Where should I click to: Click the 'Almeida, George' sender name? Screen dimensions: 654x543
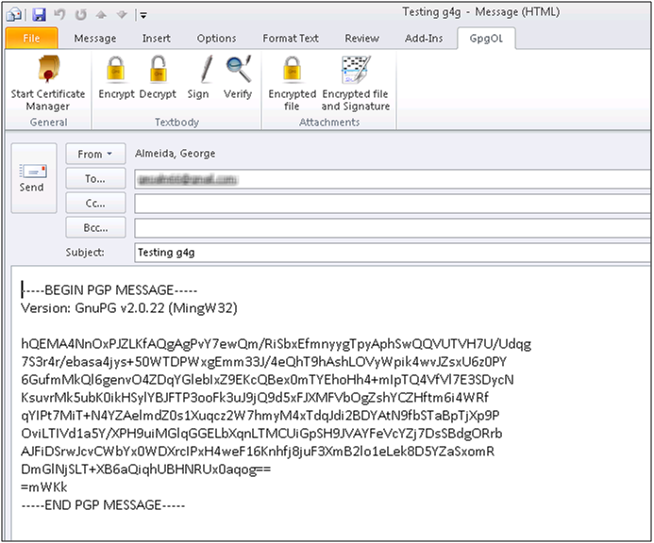[176, 154]
